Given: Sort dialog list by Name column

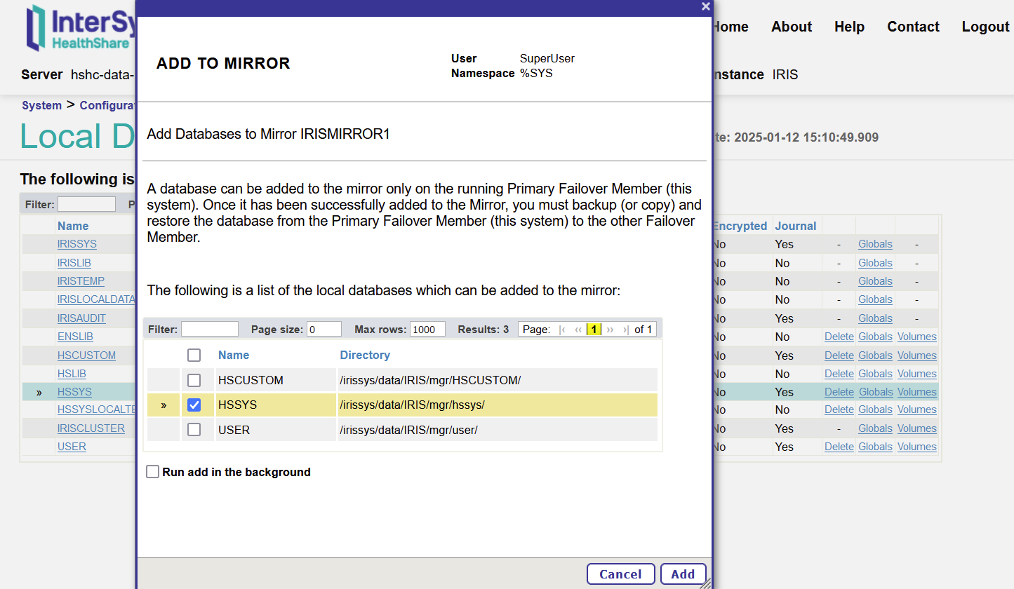Looking at the screenshot, I should 234,356.
